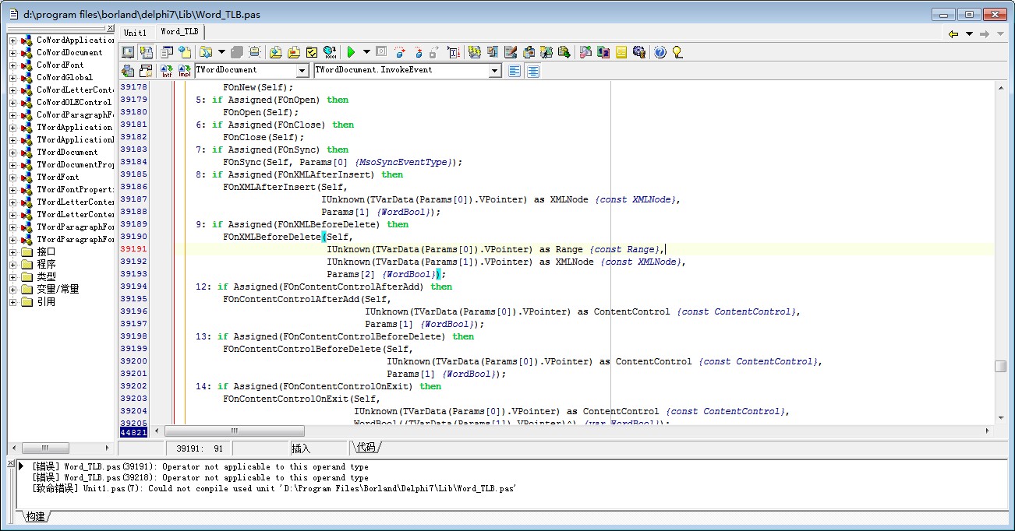Open the TWordDocument.InvokeEvent method combo box
This screenshot has width=1015, height=531.
point(494,71)
